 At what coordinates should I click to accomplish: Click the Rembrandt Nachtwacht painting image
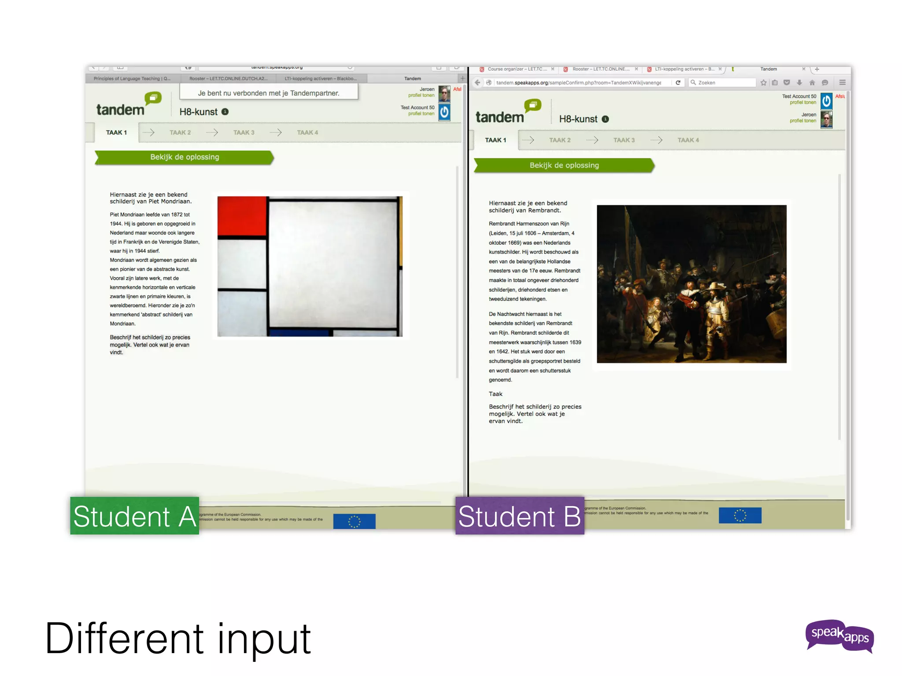pyautogui.click(x=691, y=284)
